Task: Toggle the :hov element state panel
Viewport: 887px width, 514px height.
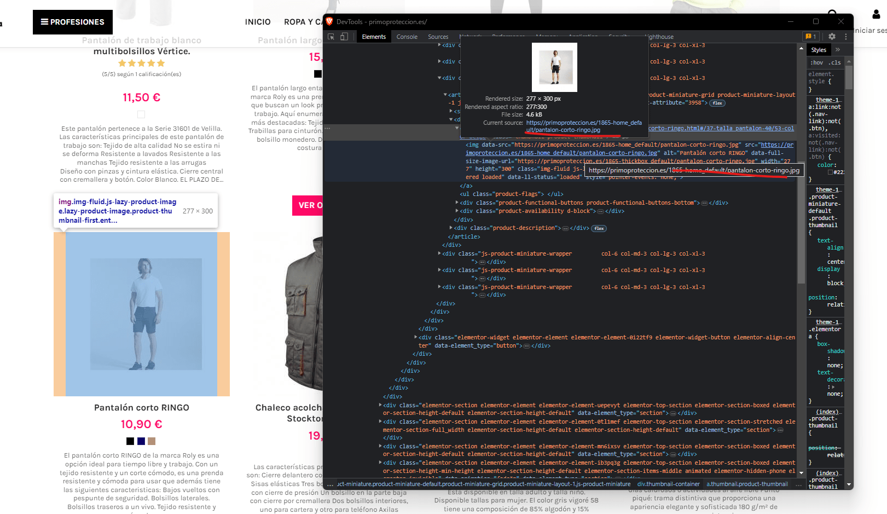Action: point(817,62)
